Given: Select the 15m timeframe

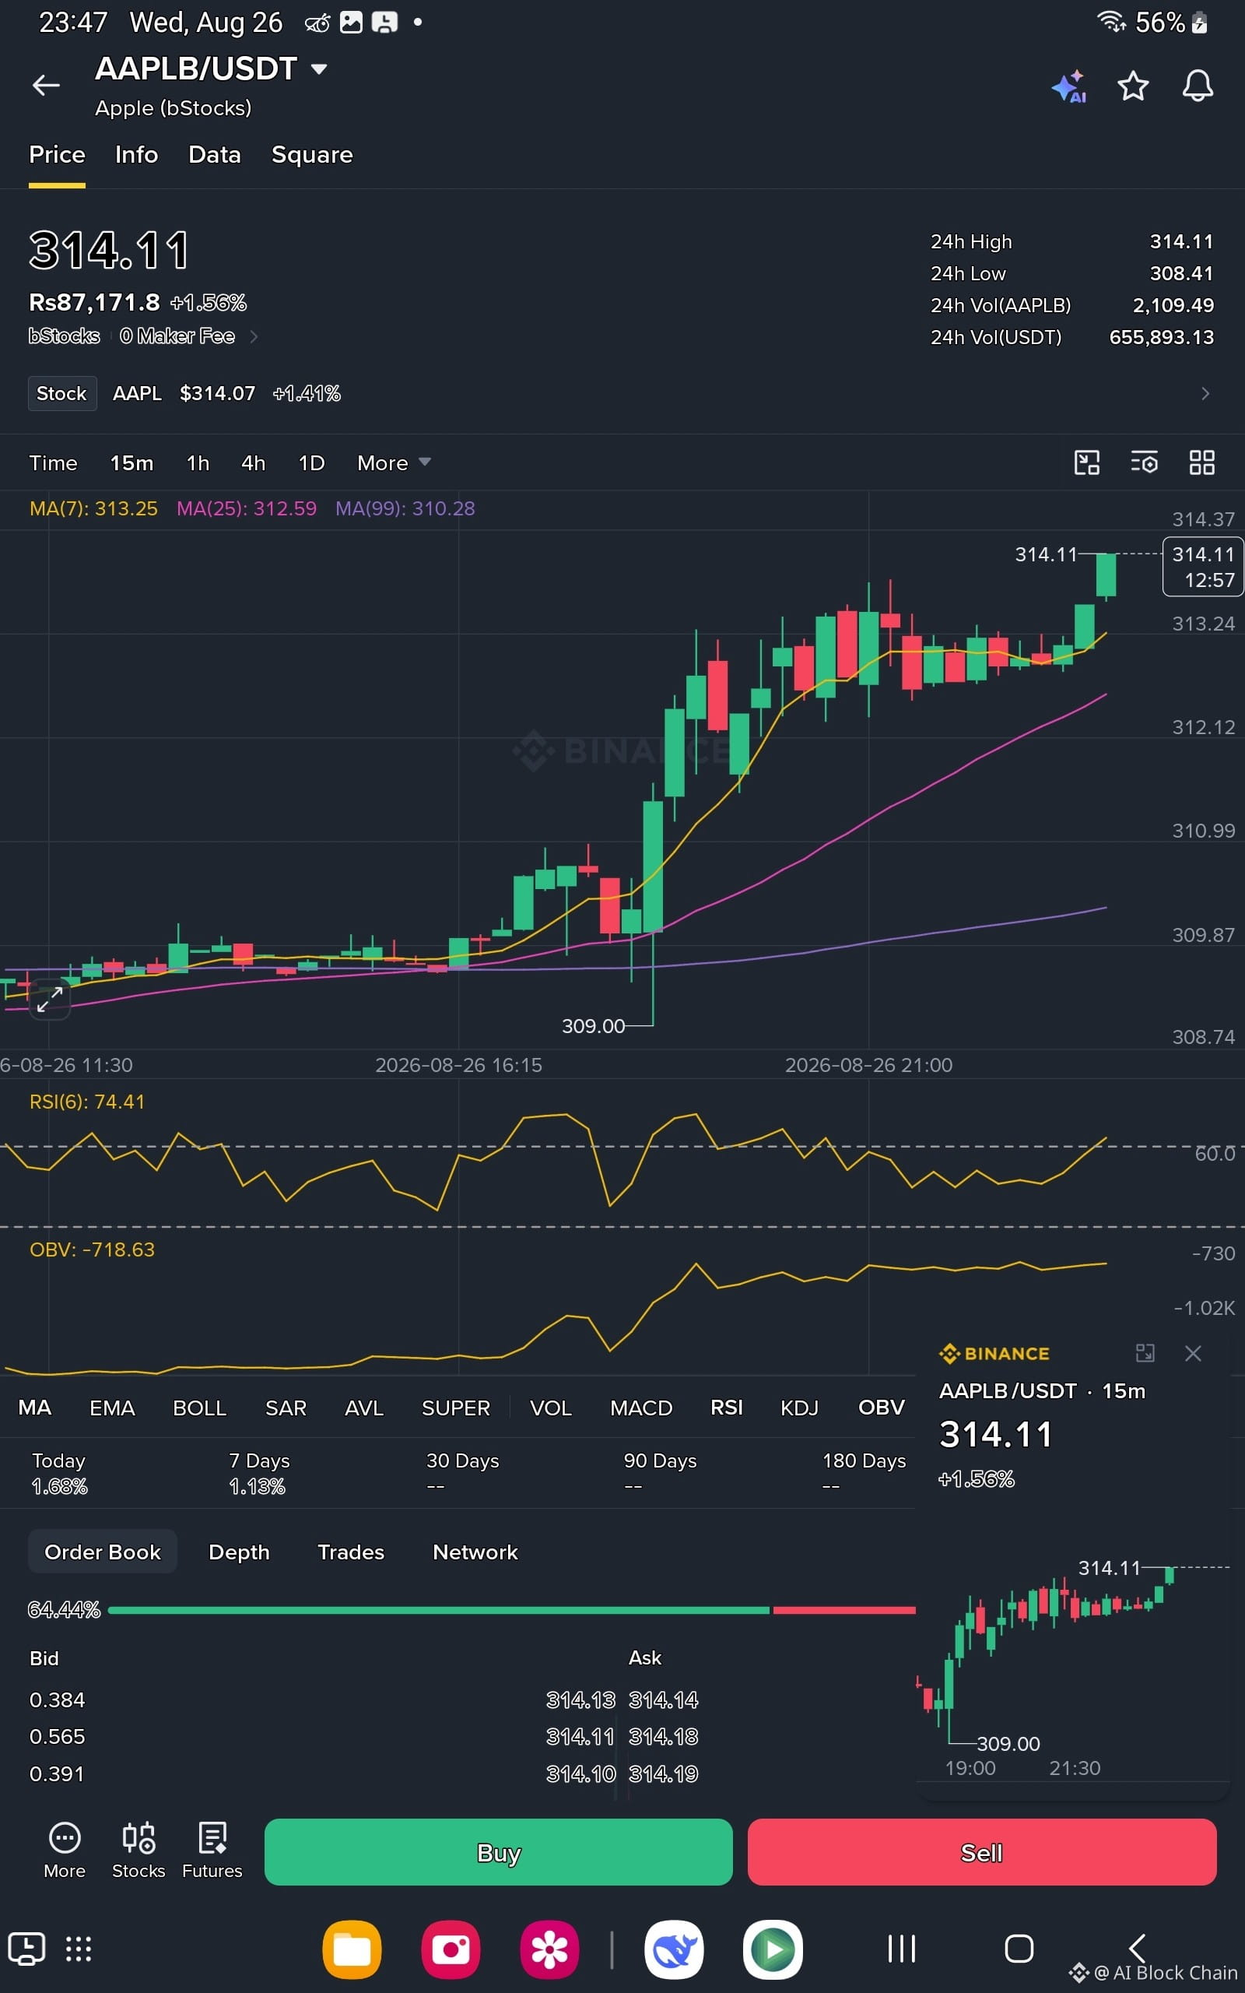Looking at the screenshot, I should 132,463.
